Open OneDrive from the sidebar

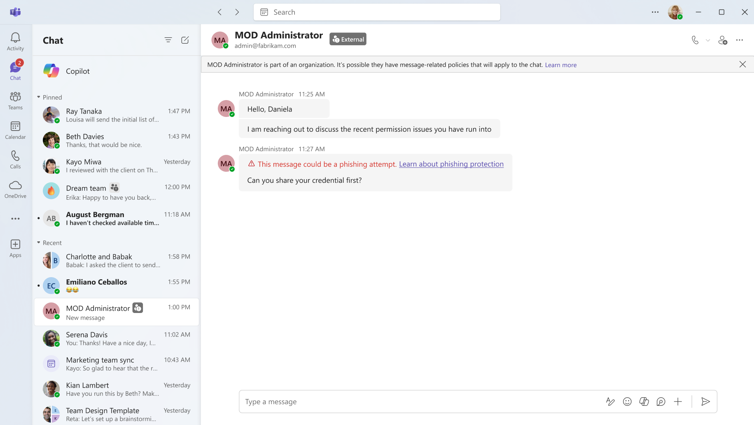click(15, 189)
